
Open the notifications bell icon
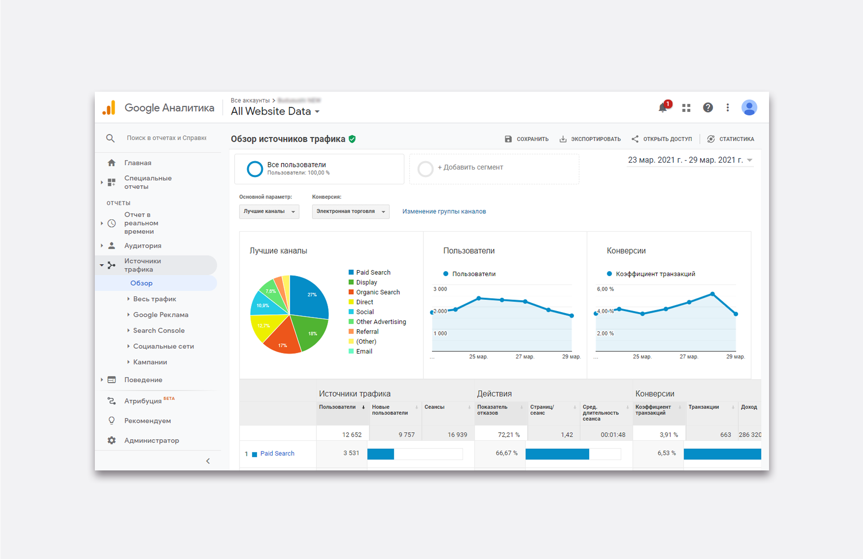click(663, 108)
